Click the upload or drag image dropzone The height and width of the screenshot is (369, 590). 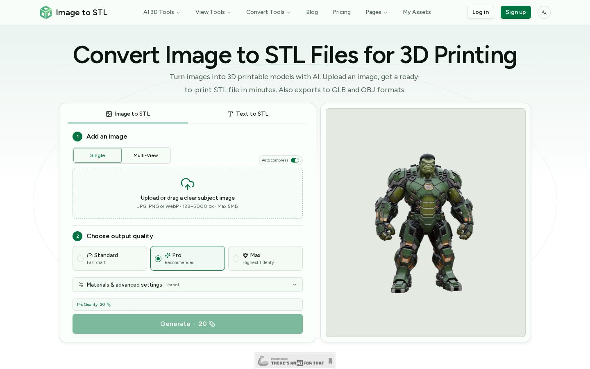point(188,193)
